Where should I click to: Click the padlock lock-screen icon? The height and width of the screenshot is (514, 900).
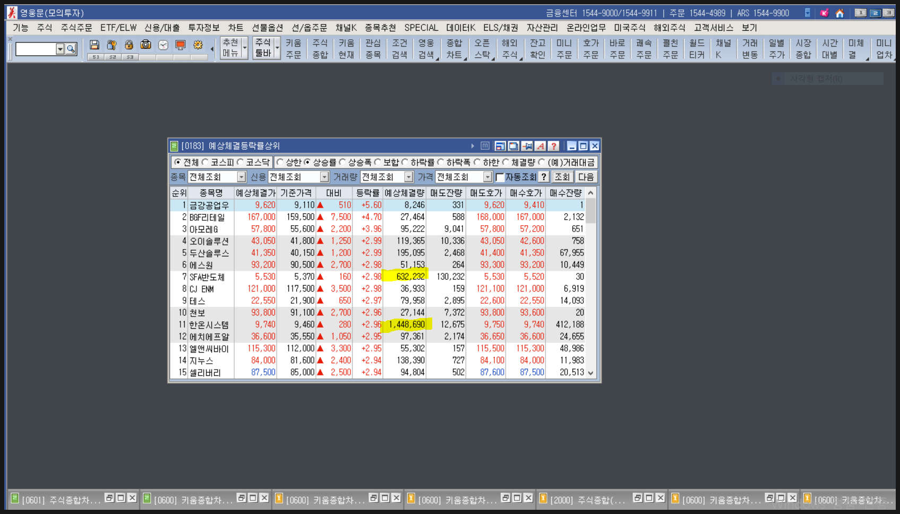point(128,45)
